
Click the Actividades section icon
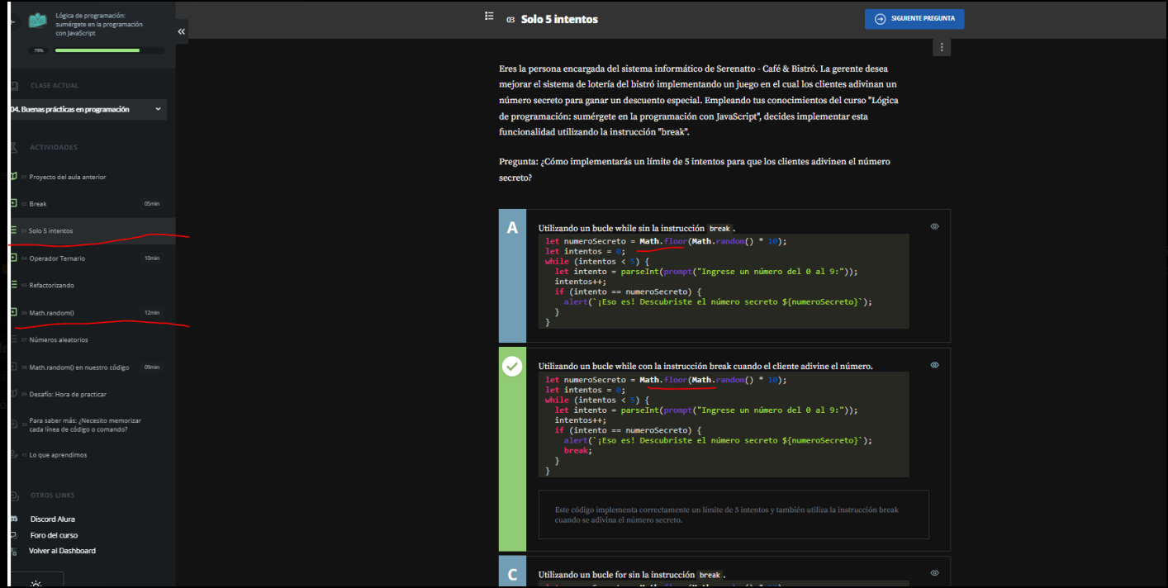pyautogui.click(x=14, y=147)
